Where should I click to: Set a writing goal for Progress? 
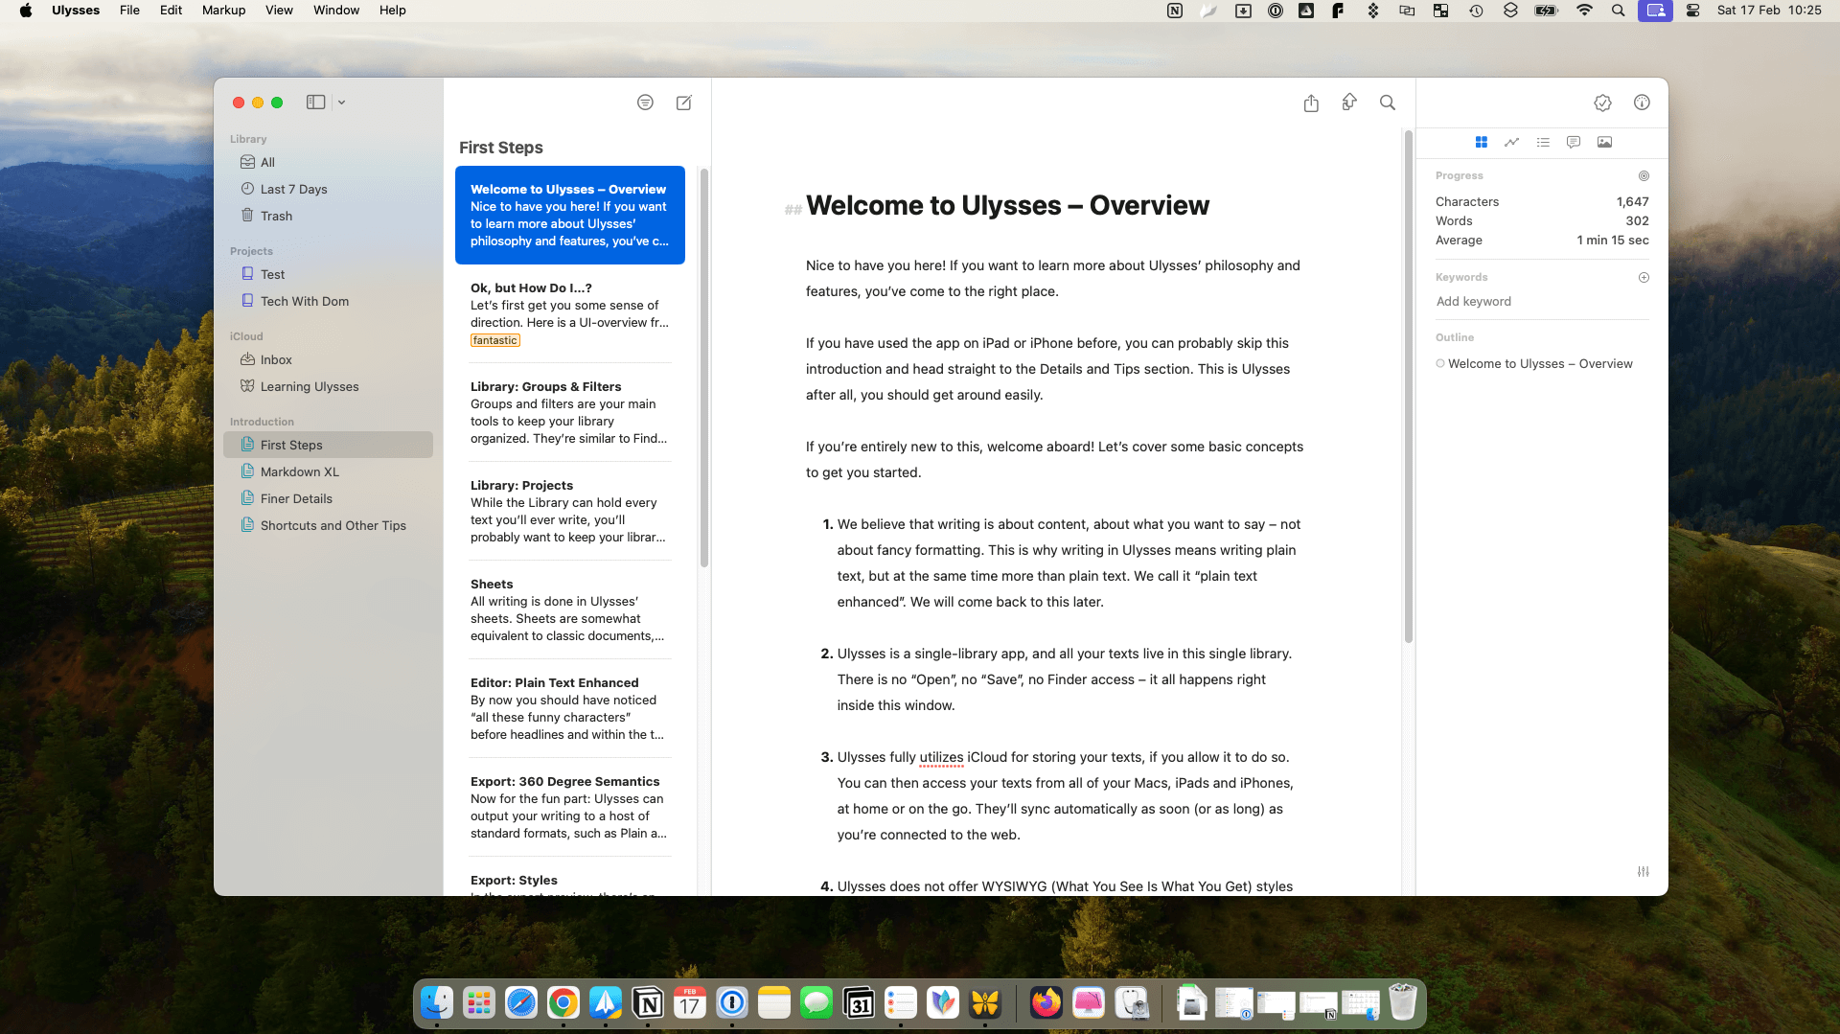coord(1644,175)
